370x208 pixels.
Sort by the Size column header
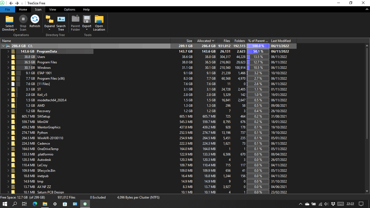[x=182, y=41]
